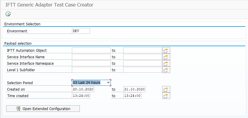This screenshot has height=118, width=248.
Task: Click the Execute clock icon in toolbar
Action: point(8,14)
